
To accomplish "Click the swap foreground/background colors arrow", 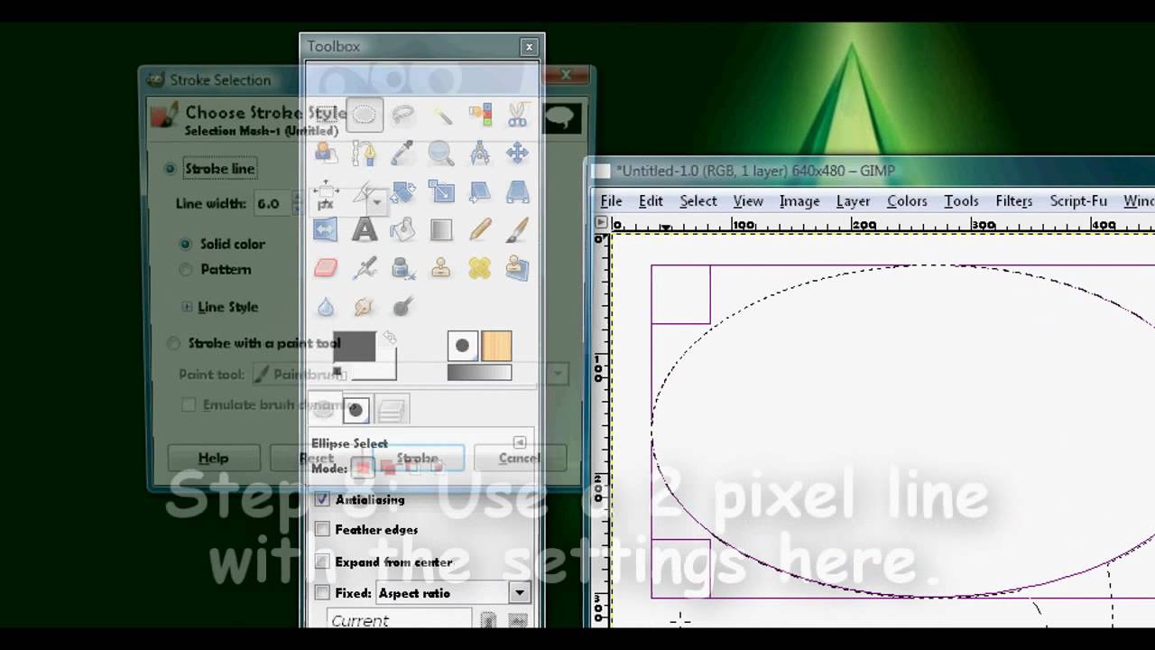I will 390,338.
